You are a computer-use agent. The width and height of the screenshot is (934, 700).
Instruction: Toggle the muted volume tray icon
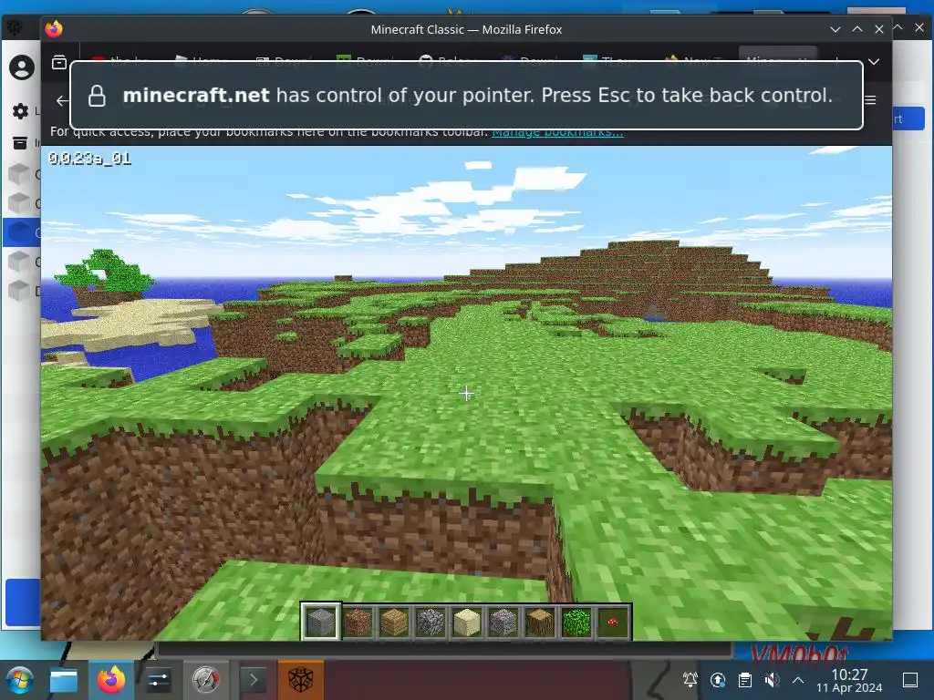point(772,680)
